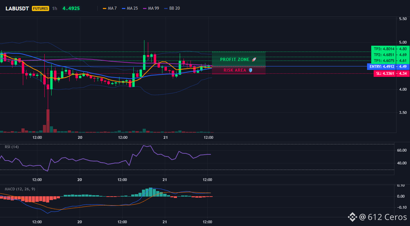Open the RSI (14) indicator label

(12, 147)
